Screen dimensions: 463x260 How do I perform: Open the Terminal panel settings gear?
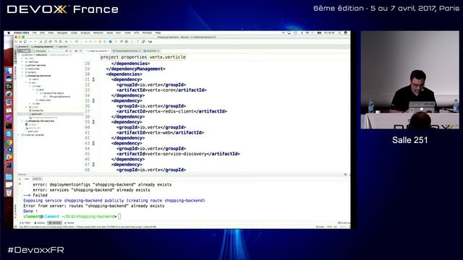pyautogui.click(x=346, y=174)
